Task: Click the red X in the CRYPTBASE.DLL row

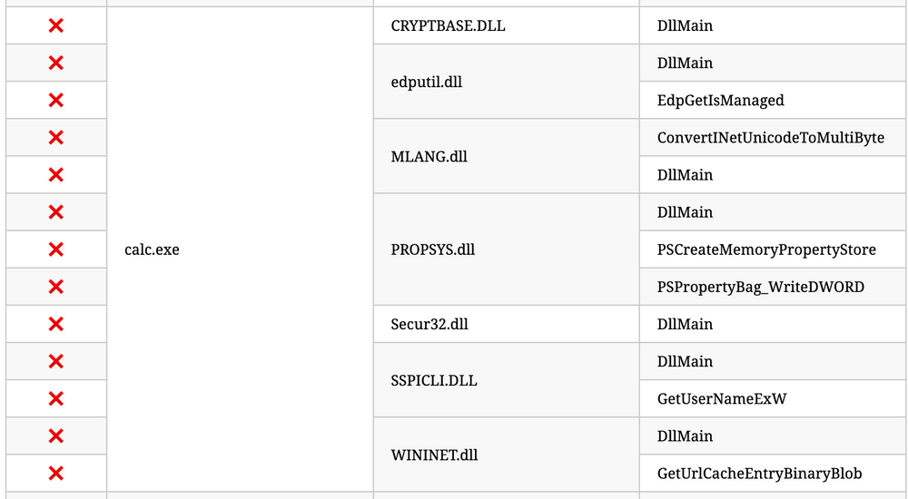Action: coord(55,25)
